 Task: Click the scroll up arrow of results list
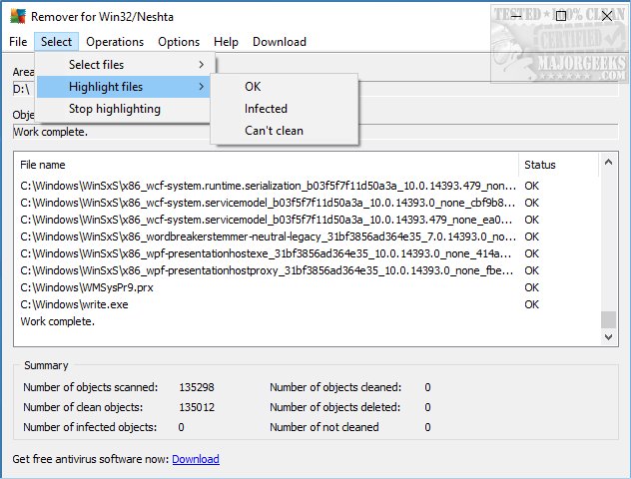click(x=608, y=162)
